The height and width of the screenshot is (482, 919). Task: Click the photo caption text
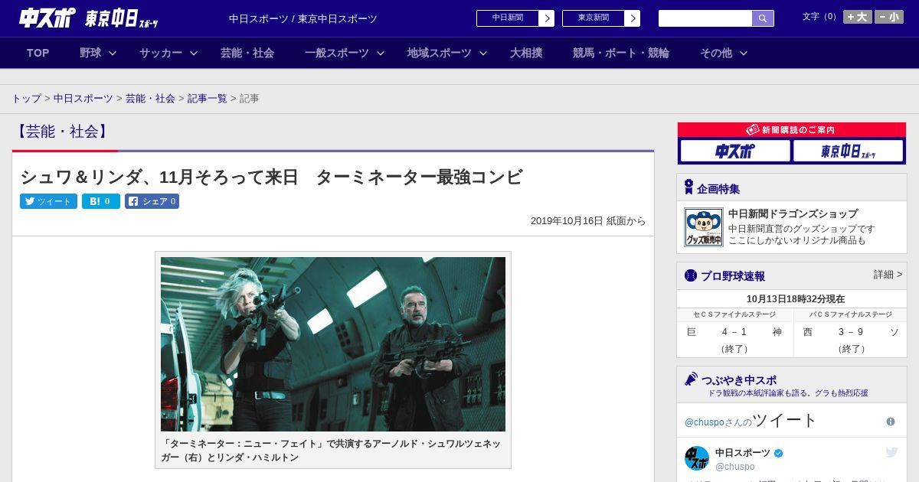tap(332, 451)
